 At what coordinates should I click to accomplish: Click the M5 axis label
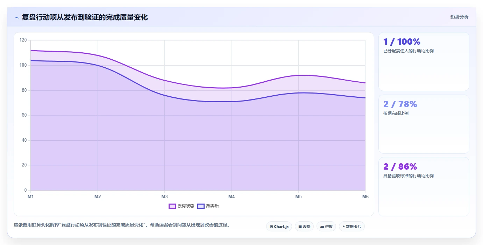click(x=298, y=197)
